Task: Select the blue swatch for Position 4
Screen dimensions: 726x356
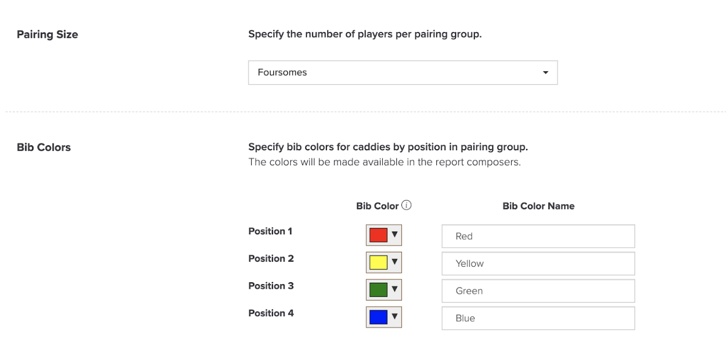Action: pyautogui.click(x=378, y=317)
